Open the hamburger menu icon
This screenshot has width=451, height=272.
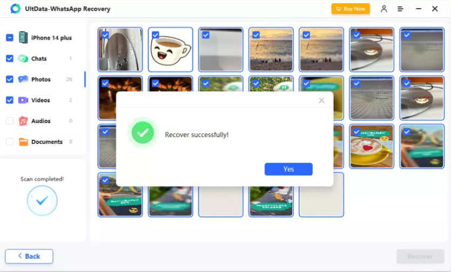click(x=400, y=9)
